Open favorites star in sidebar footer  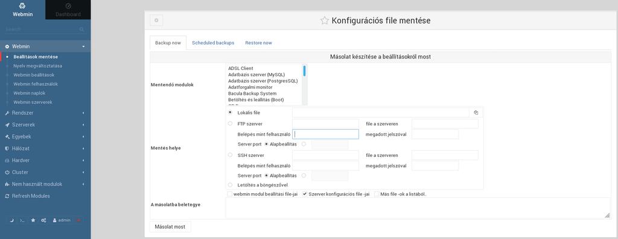pyautogui.click(x=33, y=220)
